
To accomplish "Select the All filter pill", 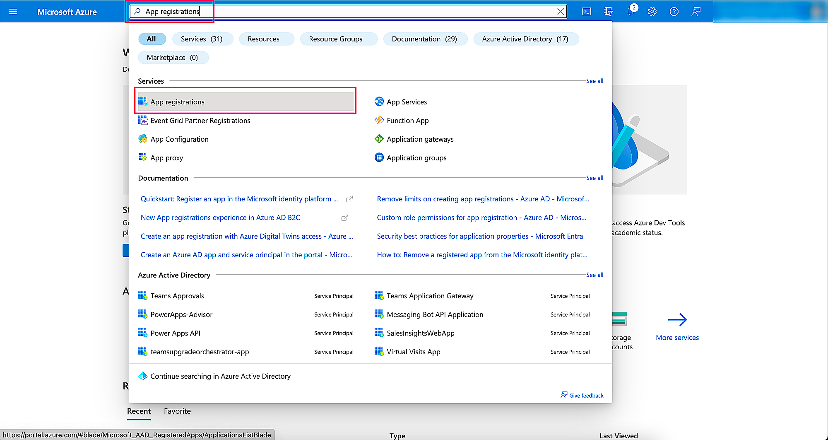I will coord(152,39).
